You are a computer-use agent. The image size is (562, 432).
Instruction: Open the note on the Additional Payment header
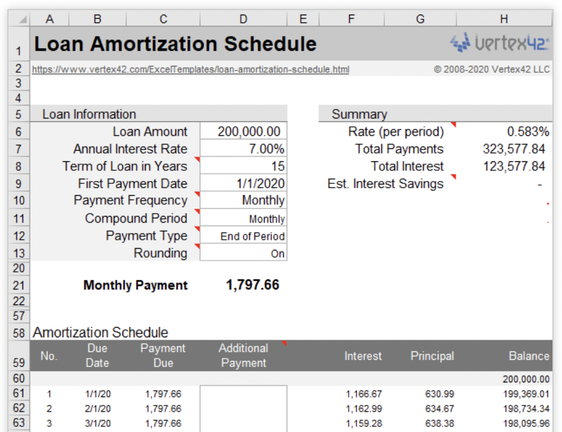pyautogui.click(x=285, y=345)
